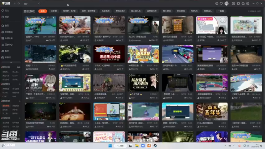Show hidden system tray icons chevron

[x=225, y=146]
